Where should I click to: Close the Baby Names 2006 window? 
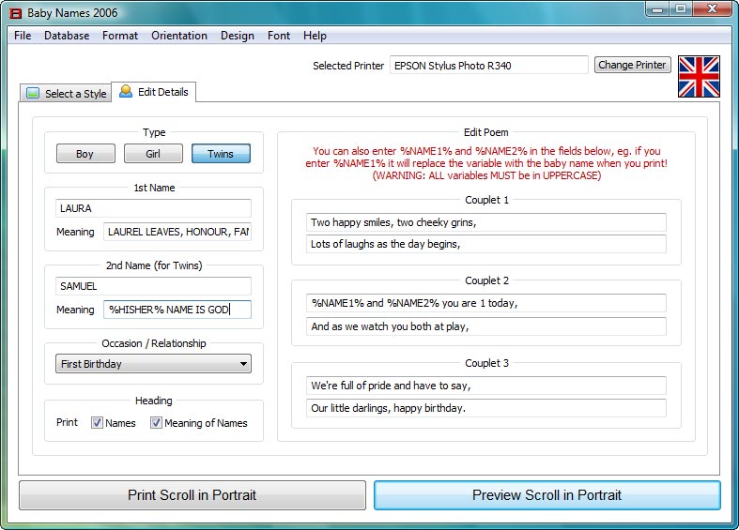[x=712, y=9]
